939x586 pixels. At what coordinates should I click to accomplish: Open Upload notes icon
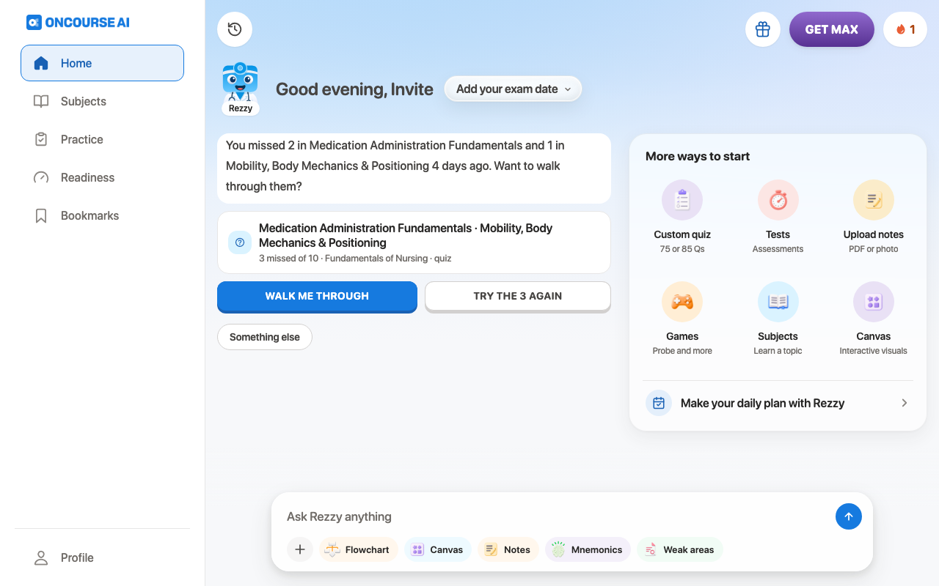[x=873, y=200]
